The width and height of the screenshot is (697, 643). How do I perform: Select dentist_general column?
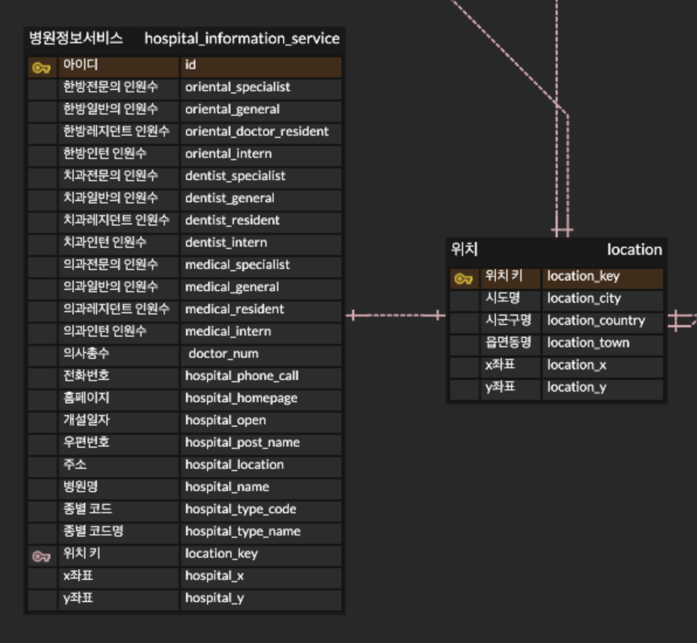coord(261,200)
